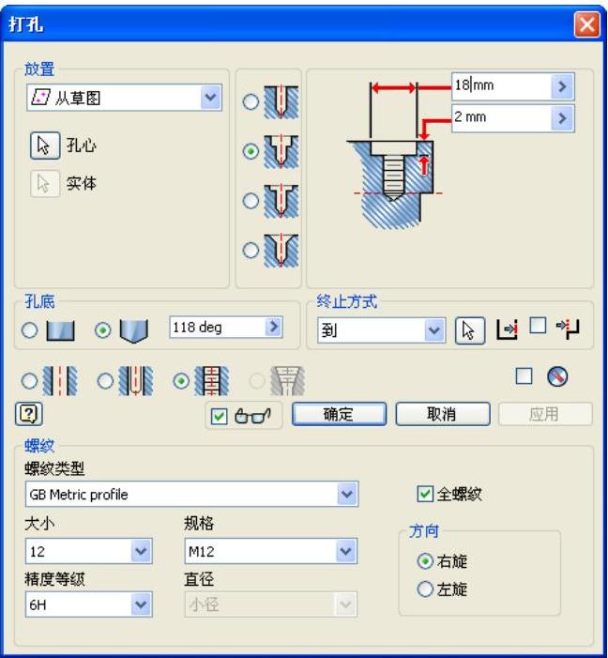Expand the GB Metric profile thread type dropdown
This screenshot has width=608, height=658.
pyautogui.click(x=346, y=494)
